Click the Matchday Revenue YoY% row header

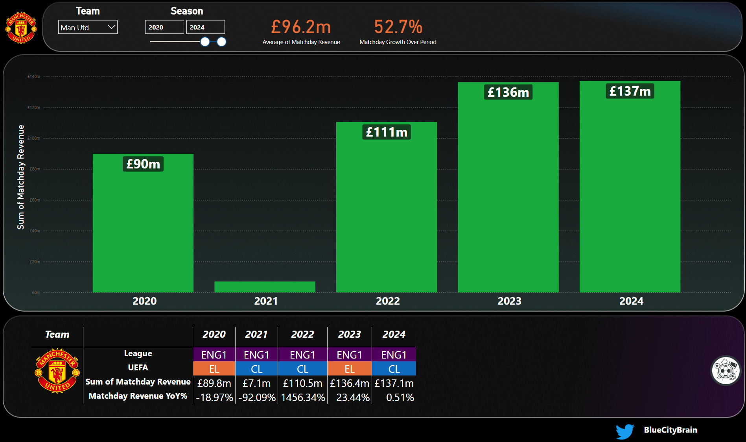click(138, 396)
